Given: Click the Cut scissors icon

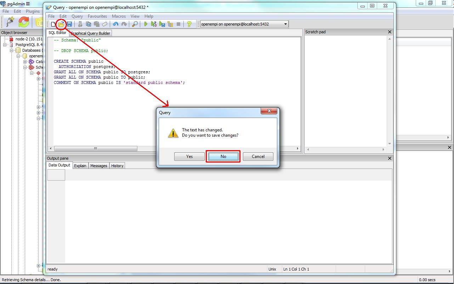Looking at the screenshot, I should pos(80,24).
